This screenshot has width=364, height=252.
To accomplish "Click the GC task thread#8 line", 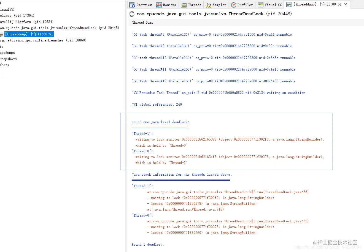I will pos(212,35).
